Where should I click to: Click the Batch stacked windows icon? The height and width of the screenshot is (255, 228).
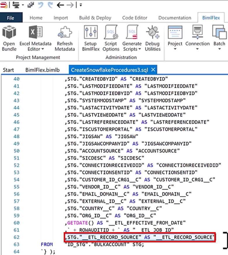click(x=219, y=32)
